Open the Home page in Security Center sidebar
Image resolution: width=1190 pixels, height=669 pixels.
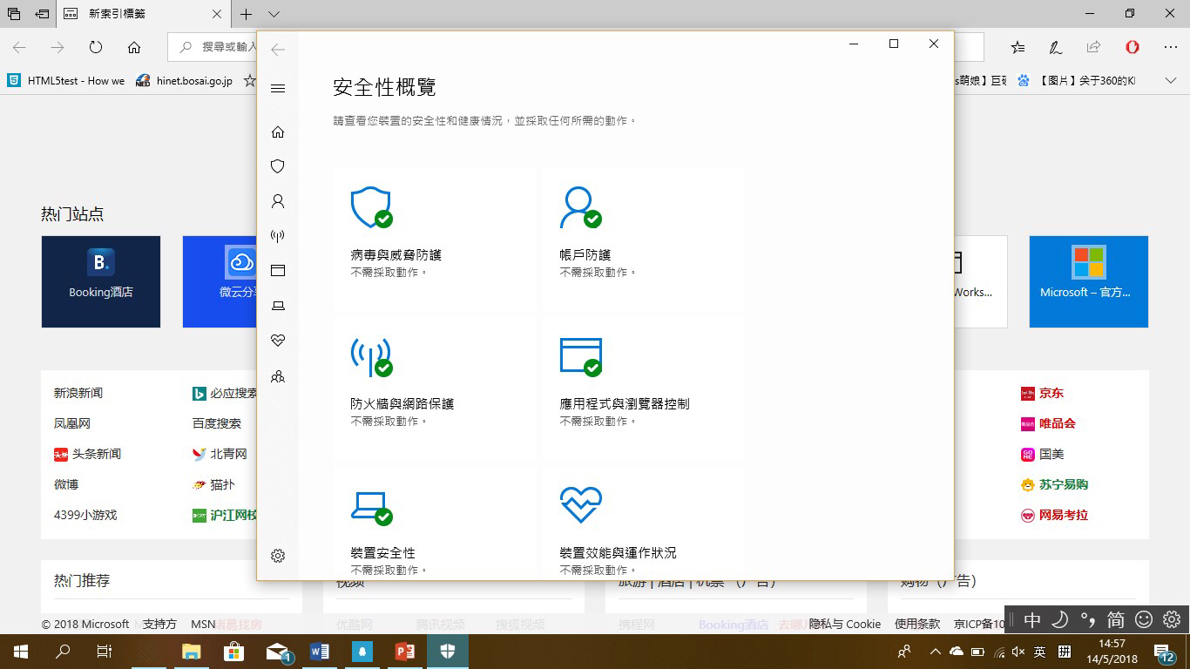tap(278, 132)
